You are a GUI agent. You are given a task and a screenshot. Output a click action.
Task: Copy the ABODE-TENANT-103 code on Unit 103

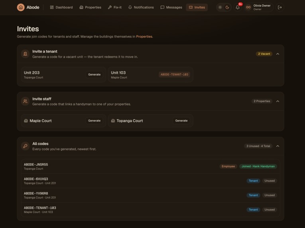click(x=174, y=74)
